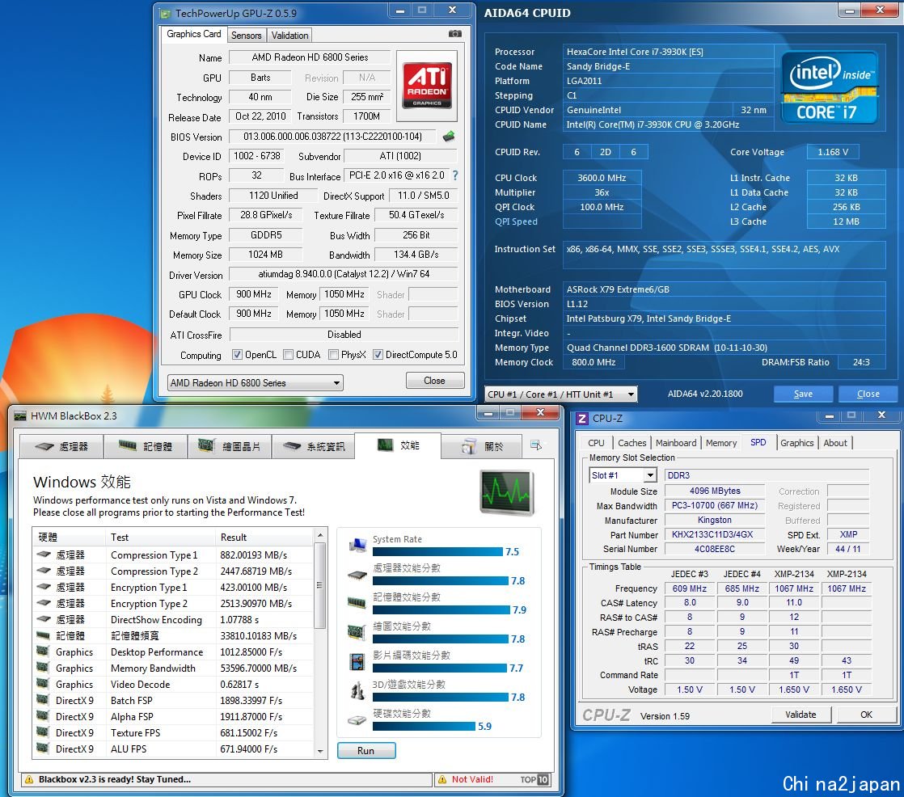This screenshot has height=797, width=904.
Task: Select the 記憶體 tab in BlackBox
Action: (146, 447)
